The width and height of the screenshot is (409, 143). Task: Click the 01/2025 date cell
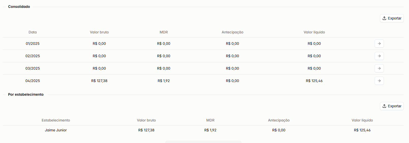tap(33, 44)
